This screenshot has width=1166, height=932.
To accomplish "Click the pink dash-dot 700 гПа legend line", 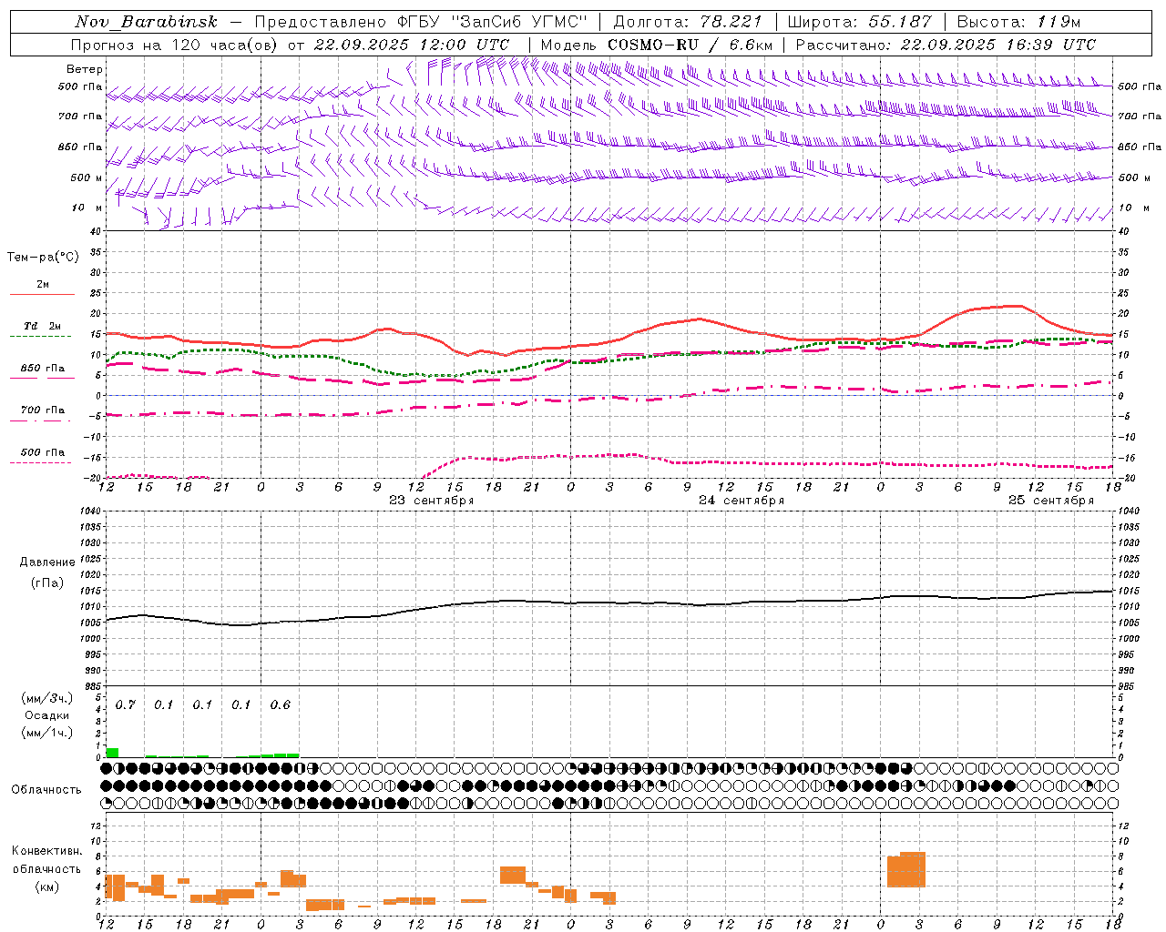I will [x=40, y=420].
